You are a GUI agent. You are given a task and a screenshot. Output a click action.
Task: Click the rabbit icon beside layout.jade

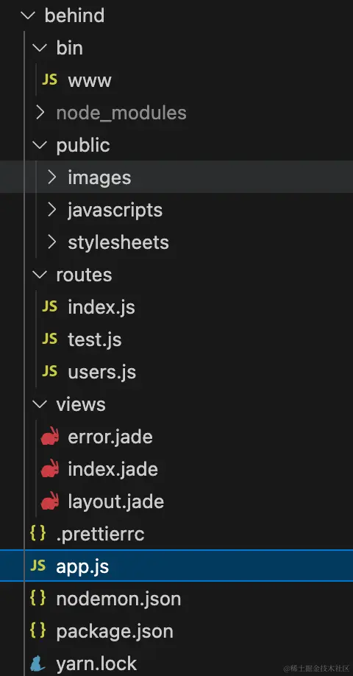[50, 501]
